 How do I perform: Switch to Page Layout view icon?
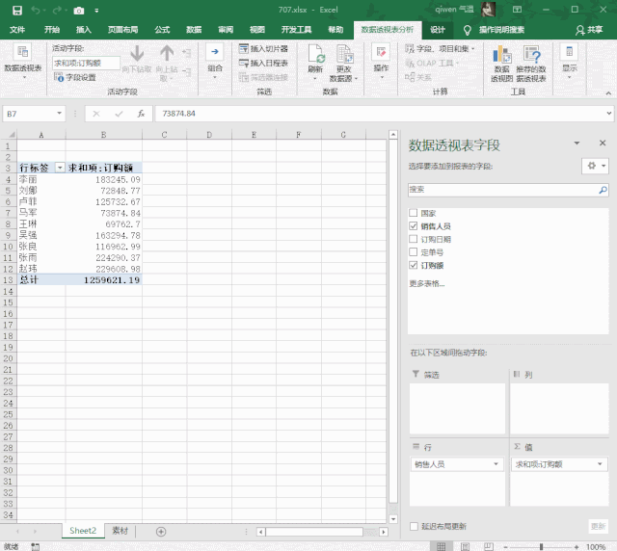465,546
